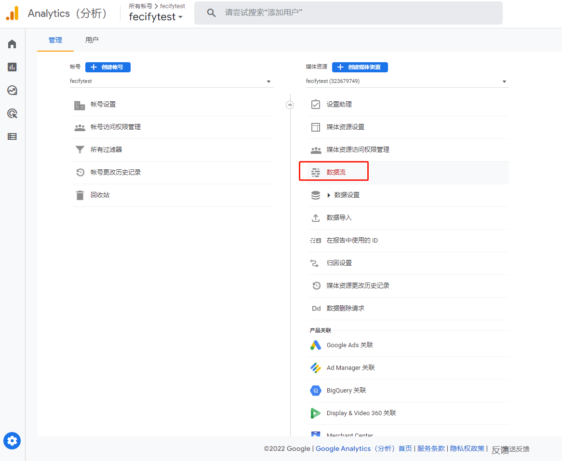Click the 帐号设置 building icon
The width and height of the screenshot is (562, 461).
(x=80, y=105)
